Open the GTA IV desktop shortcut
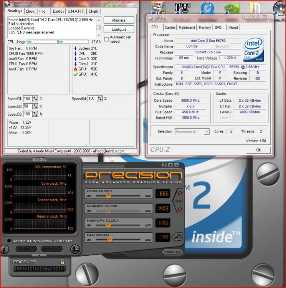The width and height of the screenshot is (286, 288). pos(182,8)
